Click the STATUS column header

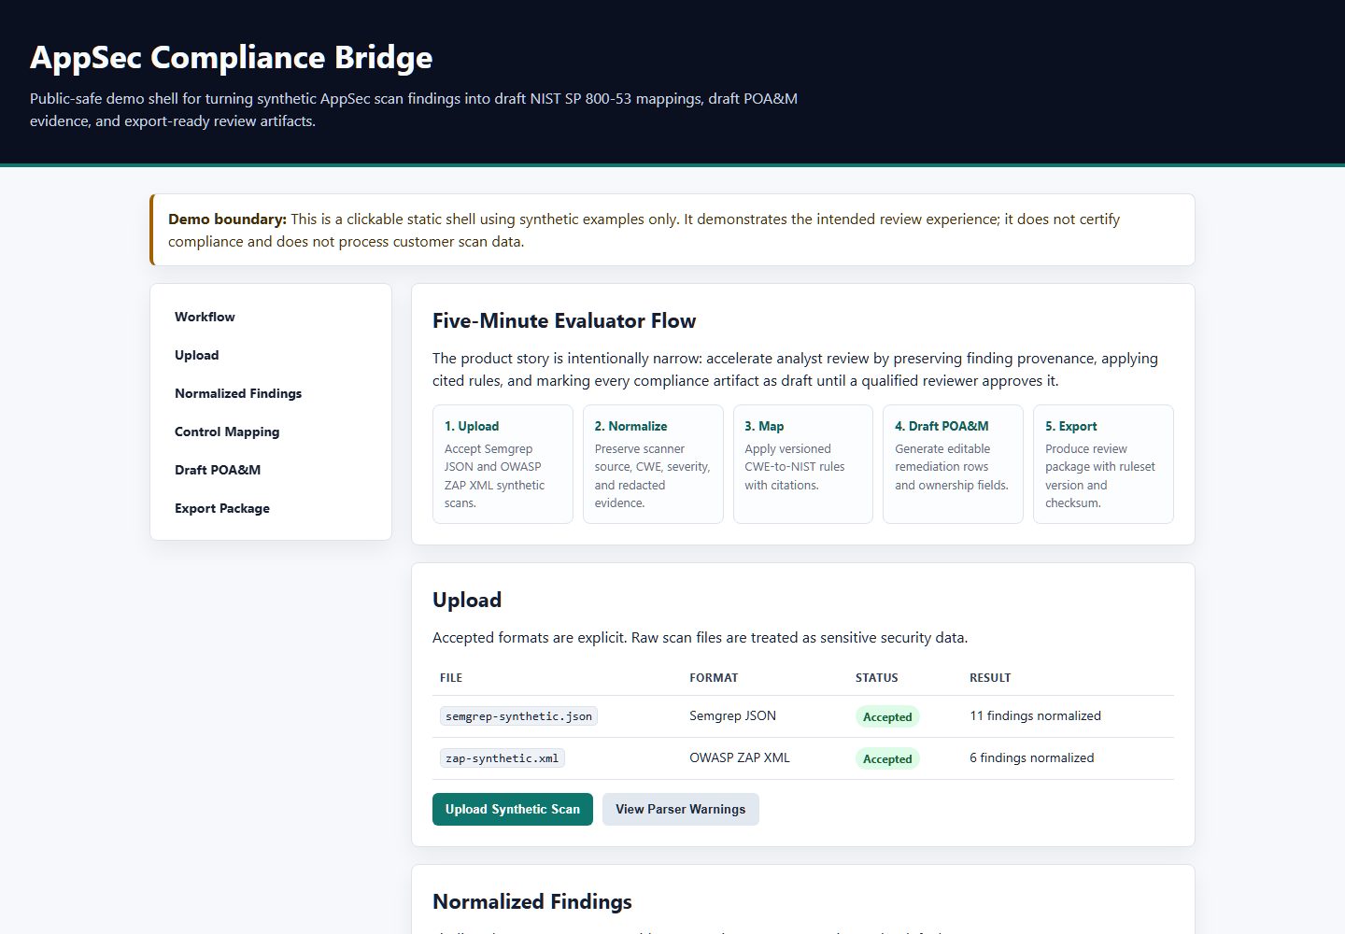[x=877, y=678]
